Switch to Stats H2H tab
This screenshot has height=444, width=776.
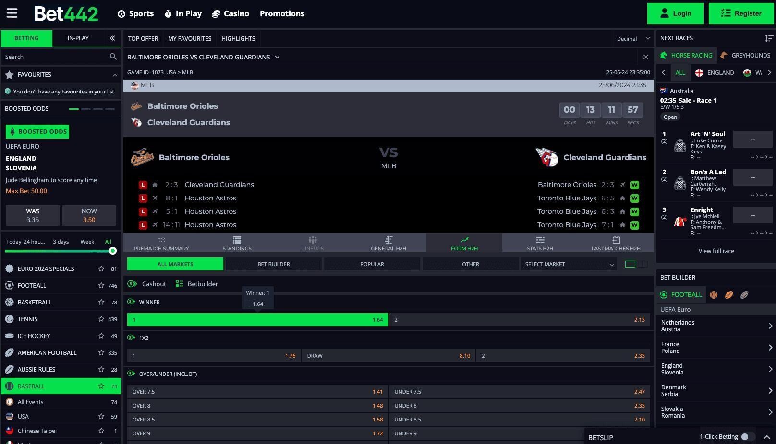(x=540, y=243)
